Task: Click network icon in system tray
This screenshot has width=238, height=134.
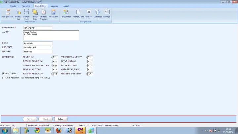Action: tap(219, 131)
